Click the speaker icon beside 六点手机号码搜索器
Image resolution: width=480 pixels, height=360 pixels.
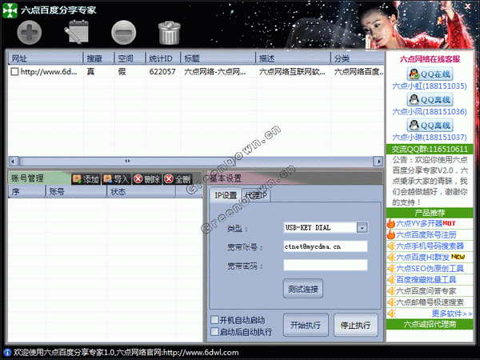[391, 246]
